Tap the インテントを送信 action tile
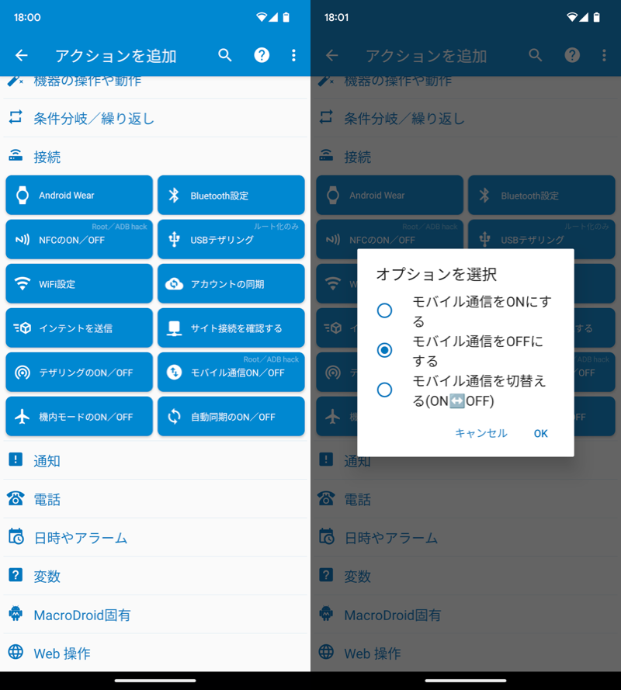 point(79,328)
